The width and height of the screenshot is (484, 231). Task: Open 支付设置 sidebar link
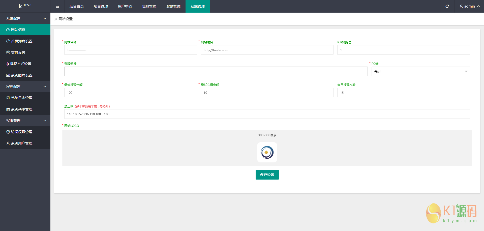[25, 52]
